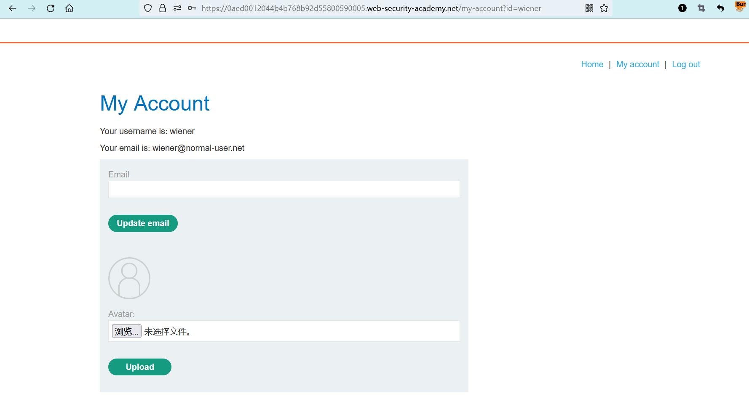This screenshot has width=749, height=401.
Task: Click the Upload button
Action: coord(140,367)
